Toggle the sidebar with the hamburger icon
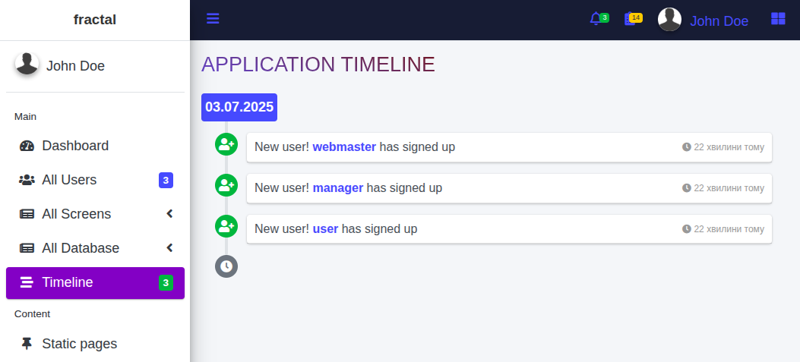The image size is (800, 362). coord(213,19)
